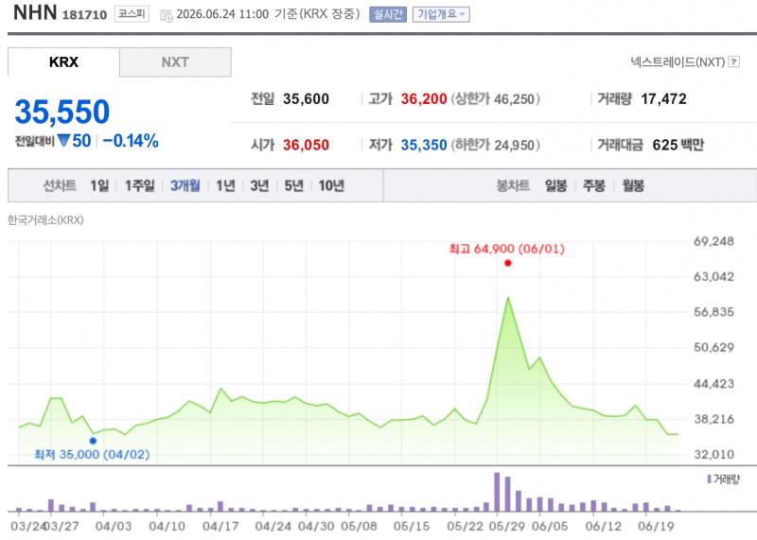Open the 기업개요 dropdown
The height and width of the screenshot is (540, 757).
point(441,14)
